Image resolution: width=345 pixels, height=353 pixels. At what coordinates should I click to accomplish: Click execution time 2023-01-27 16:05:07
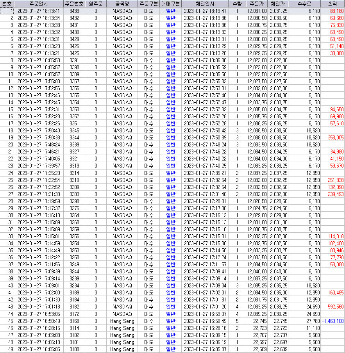coord(205,349)
